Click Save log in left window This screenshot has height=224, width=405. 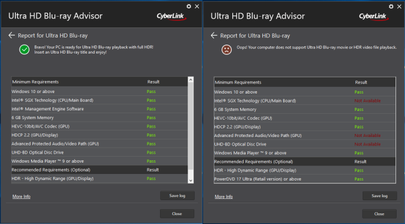coord(177,195)
